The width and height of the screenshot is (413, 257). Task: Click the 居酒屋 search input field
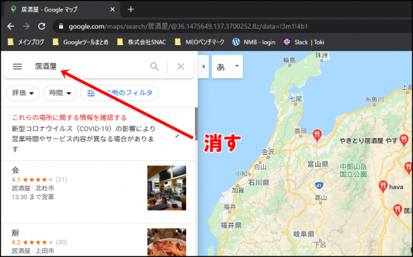(90, 66)
